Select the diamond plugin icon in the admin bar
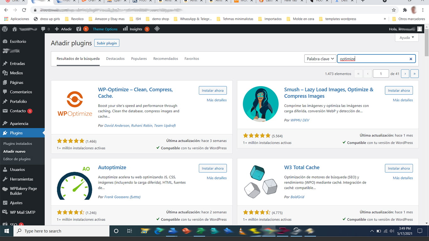429x241 pixels. [157, 29]
